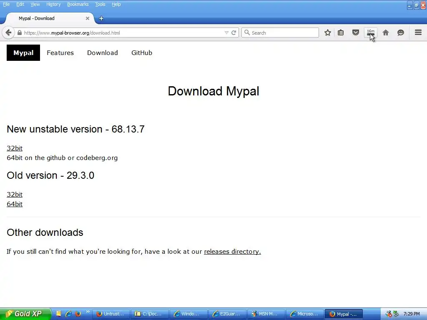Open the History menu
The width and height of the screenshot is (427, 320).
(x=53, y=4)
